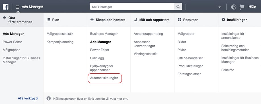Open Power Editor under Skapa och hantera

(x=100, y=50)
